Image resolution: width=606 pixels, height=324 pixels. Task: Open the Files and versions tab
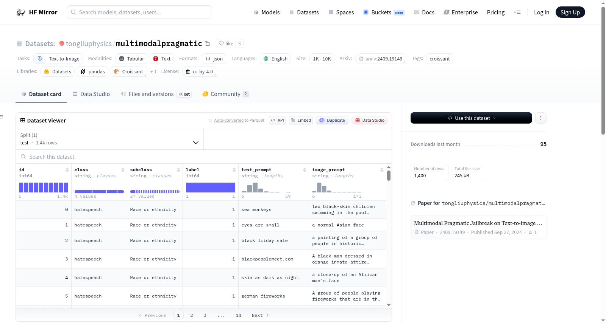(x=156, y=94)
